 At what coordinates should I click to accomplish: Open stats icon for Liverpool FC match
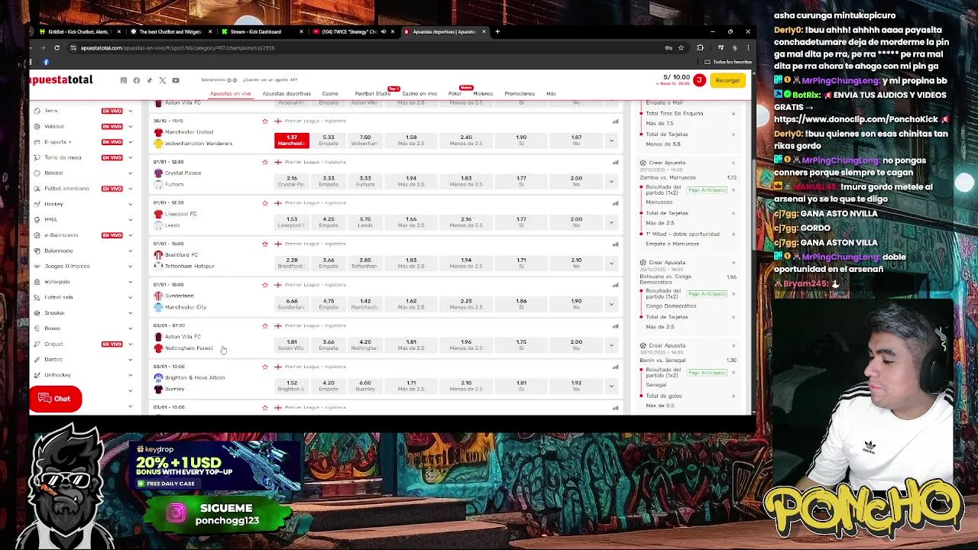click(x=615, y=202)
